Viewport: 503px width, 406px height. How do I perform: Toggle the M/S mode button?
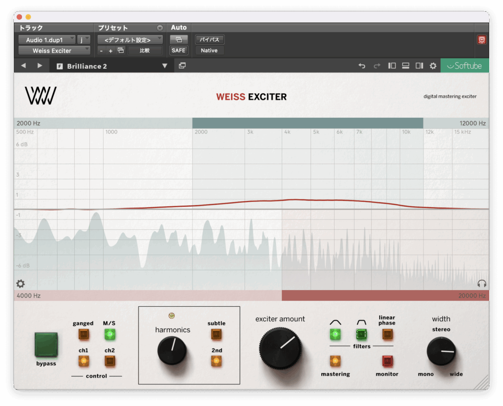point(110,334)
